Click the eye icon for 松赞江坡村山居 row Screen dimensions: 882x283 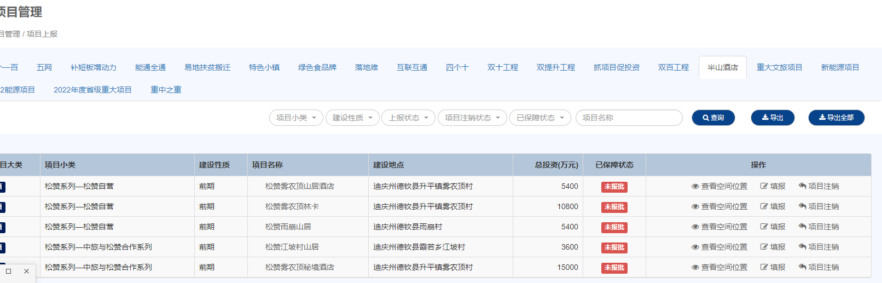click(695, 247)
